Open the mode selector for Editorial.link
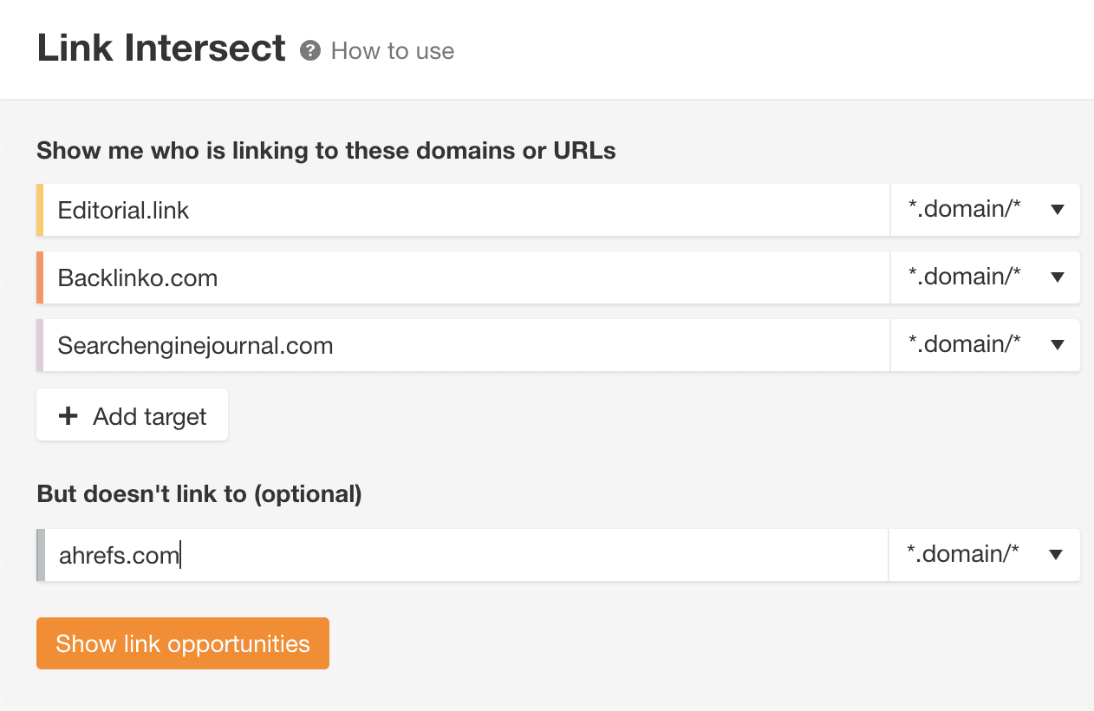The width and height of the screenshot is (1094, 711). point(985,209)
